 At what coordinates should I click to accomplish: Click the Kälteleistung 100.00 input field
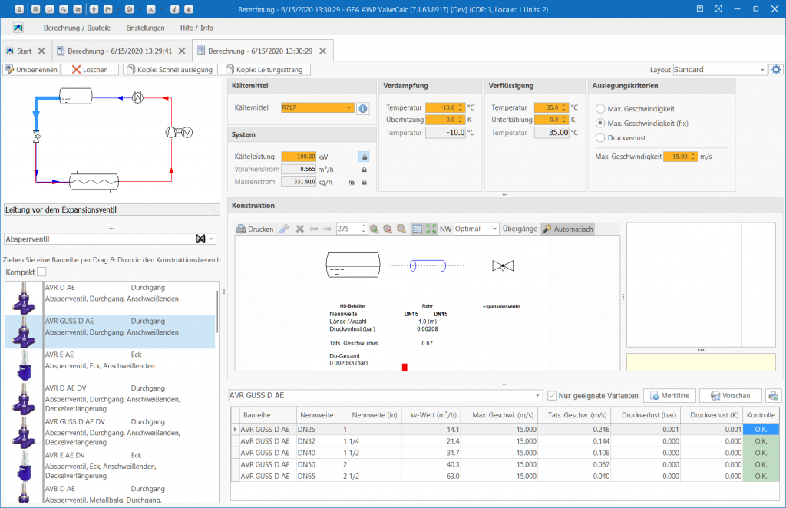(x=299, y=157)
